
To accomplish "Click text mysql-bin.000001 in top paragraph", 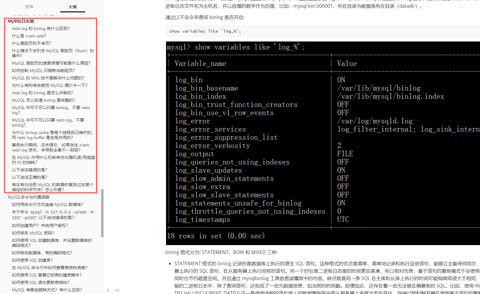I will click(313, 6).
